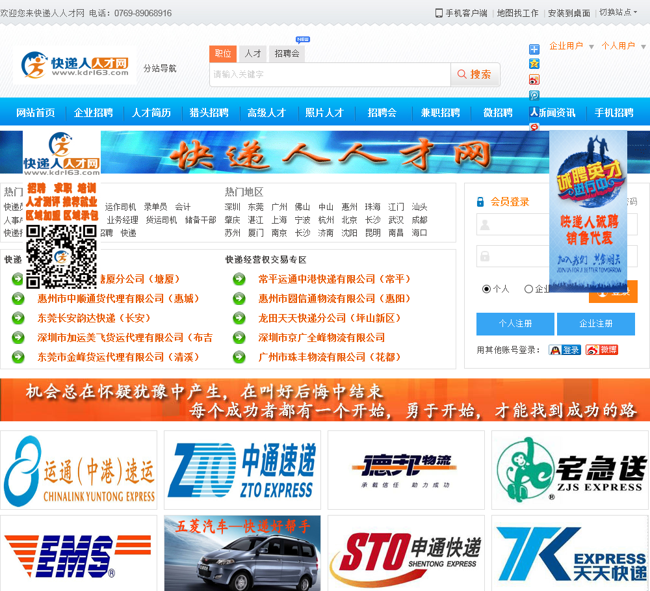Focus the keyword search input field
The width and height of the screenshot is (650, 591).
(x=330, y=75)
